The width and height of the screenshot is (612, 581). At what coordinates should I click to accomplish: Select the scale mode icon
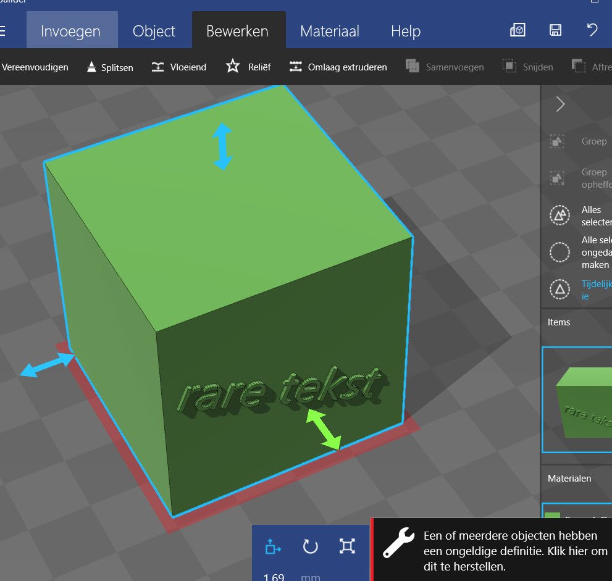tap(348, 546)
